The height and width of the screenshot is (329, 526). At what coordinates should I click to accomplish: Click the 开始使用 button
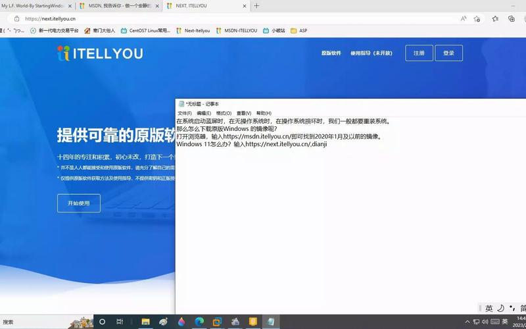point(79,203)
